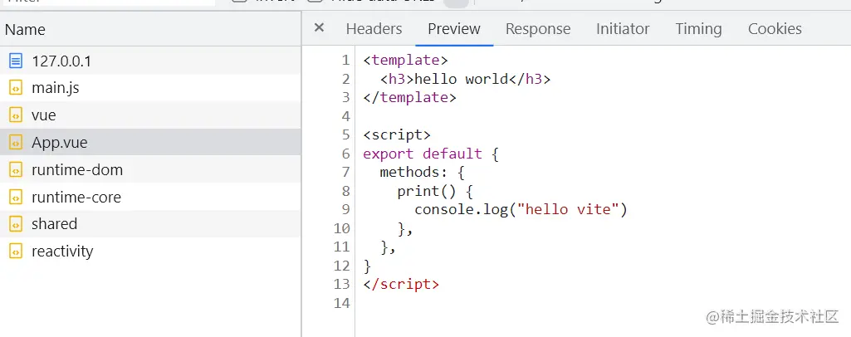
Task: Select the runtime-core request
Action: pyautogui.click(x=150, y=197)
